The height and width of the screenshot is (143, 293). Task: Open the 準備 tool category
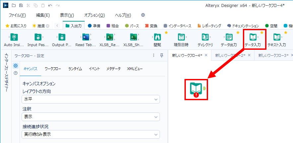pos(94,26)
